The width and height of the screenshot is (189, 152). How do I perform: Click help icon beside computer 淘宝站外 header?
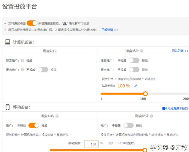click(x=142, y=51)
